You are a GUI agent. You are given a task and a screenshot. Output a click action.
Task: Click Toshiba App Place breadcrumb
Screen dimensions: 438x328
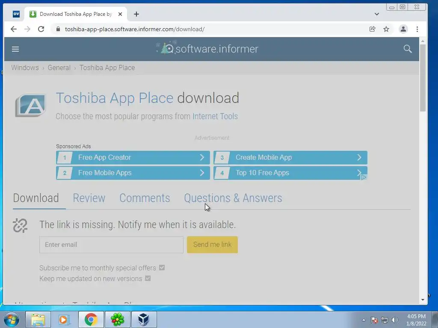[107, 68]
